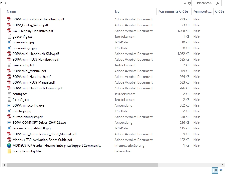The width and height of the screenshot is (225, 174).
Task: Select BOPV.mini_Handbuch_Fronius.pdf file
Action: [x=37, y=88]
